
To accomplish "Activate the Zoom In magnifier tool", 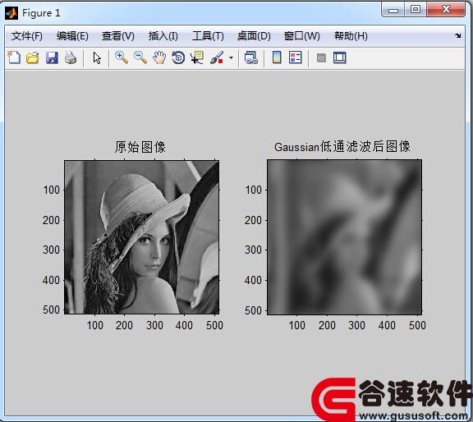I will [122, 57].
